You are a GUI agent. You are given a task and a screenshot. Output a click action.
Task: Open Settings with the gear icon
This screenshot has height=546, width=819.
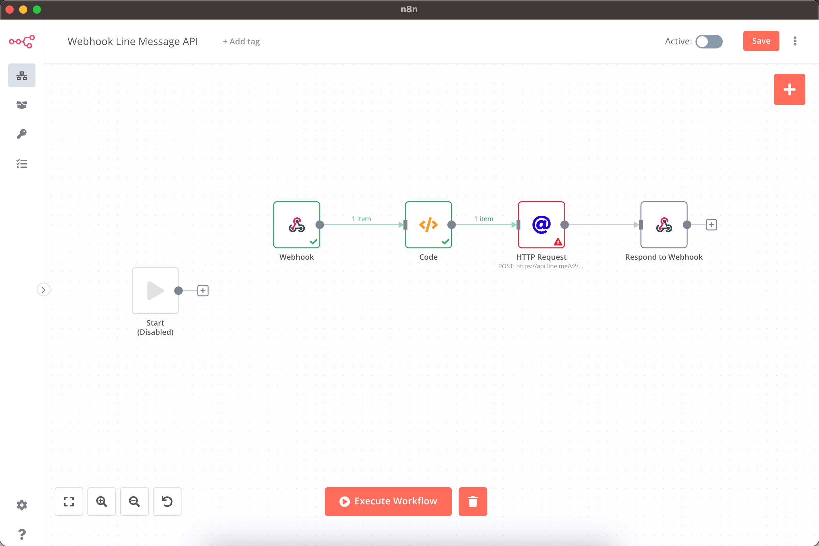pos(21,505)
